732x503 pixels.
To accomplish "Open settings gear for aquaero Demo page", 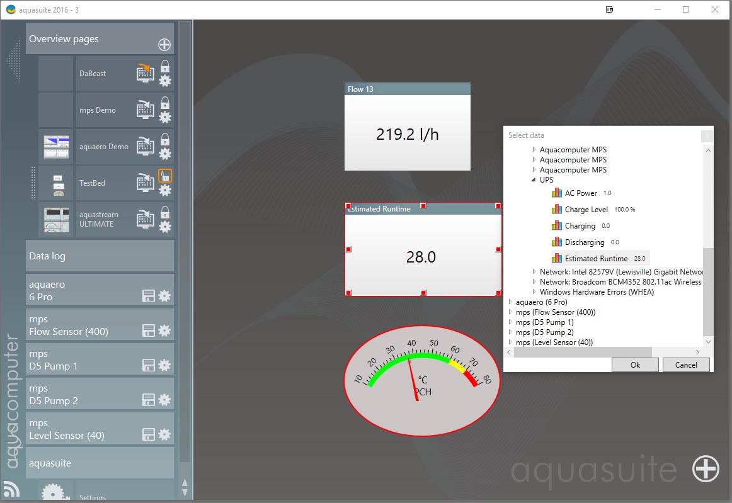I will [164, 154].
